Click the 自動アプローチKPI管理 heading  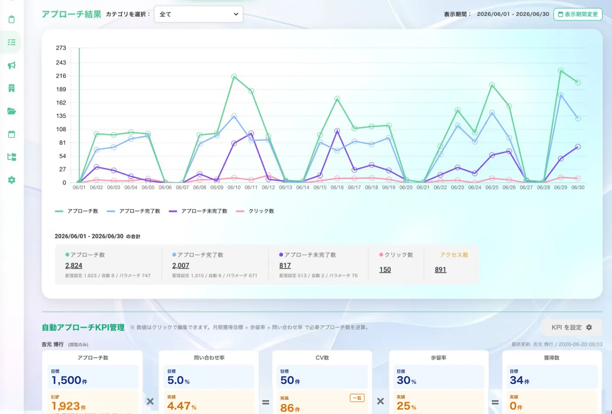83,327
